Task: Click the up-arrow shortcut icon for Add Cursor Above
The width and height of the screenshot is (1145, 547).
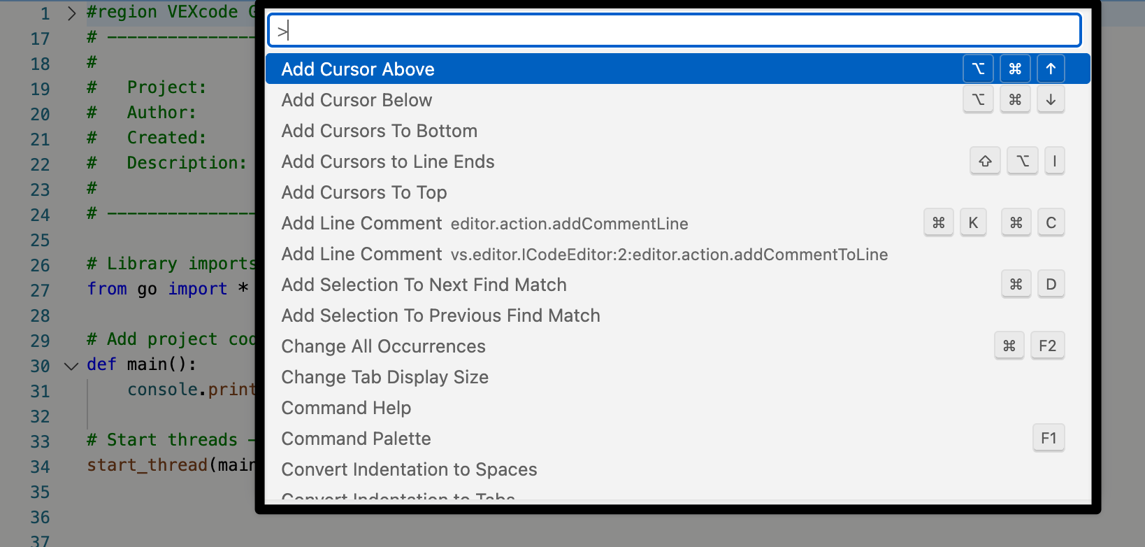Action: pyautogui.click(x=1051, y=69)
